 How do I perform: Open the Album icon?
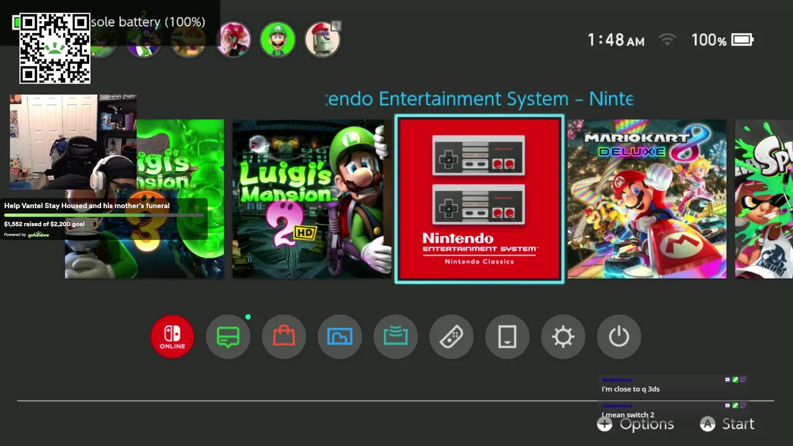(x=340, y=336)
